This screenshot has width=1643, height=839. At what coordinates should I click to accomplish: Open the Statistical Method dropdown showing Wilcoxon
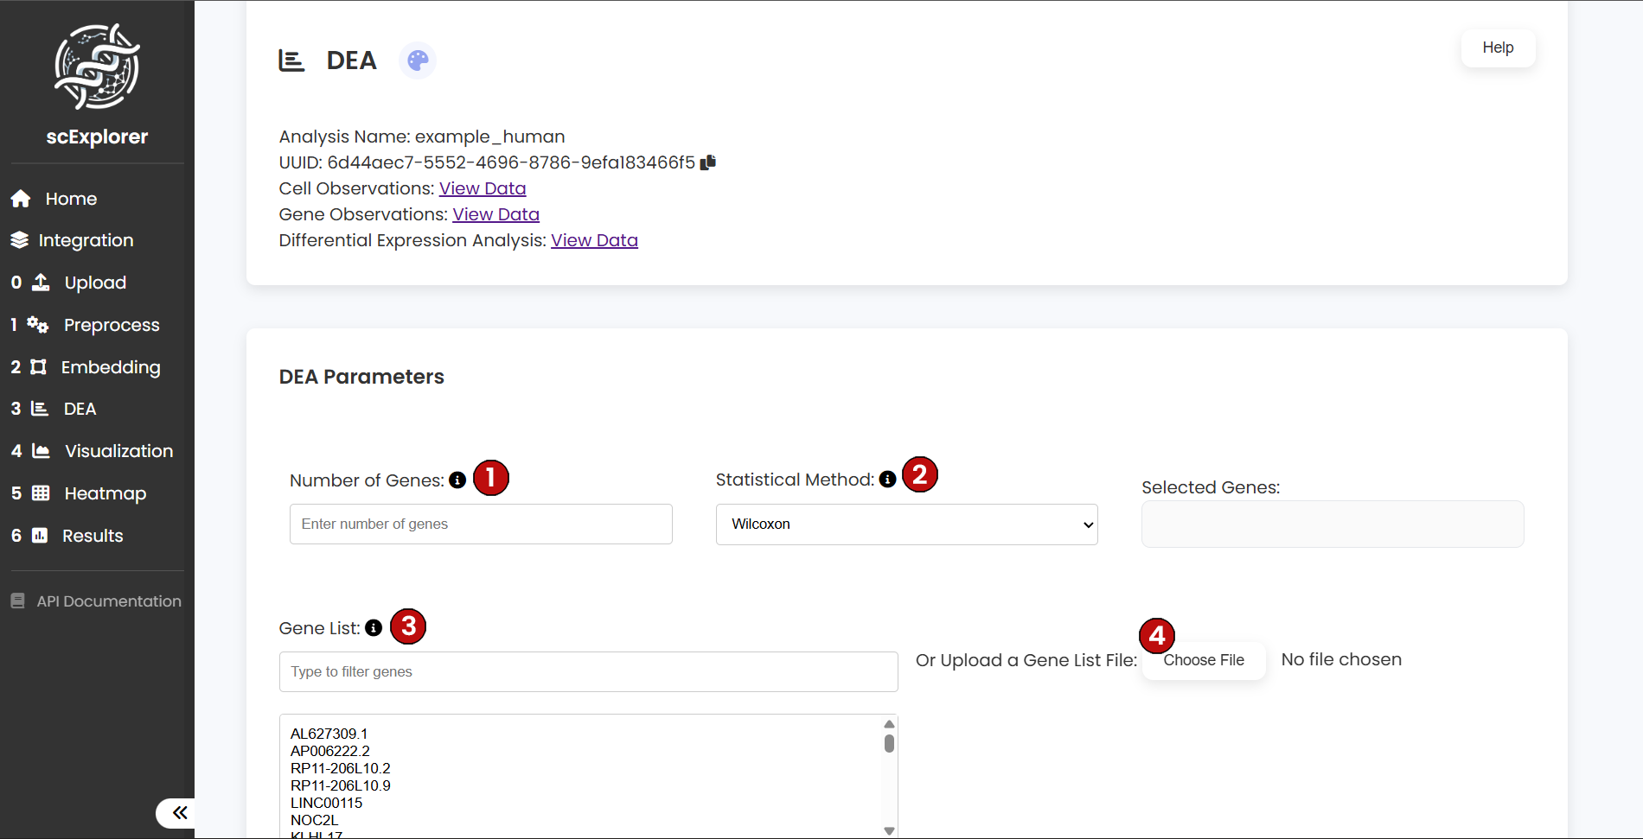pyautogui.click(x=906, y=524)
